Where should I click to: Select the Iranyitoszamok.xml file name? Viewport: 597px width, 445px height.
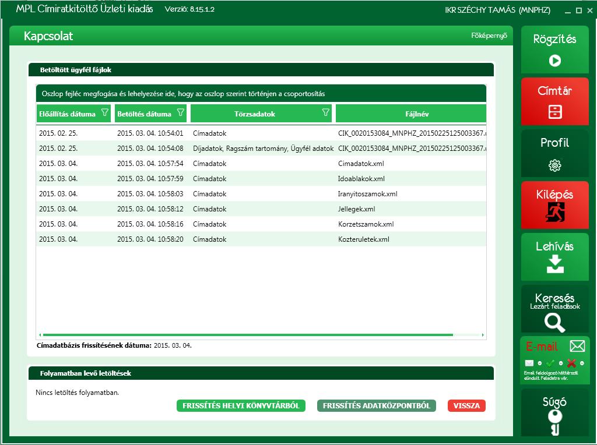click(368, 194)
